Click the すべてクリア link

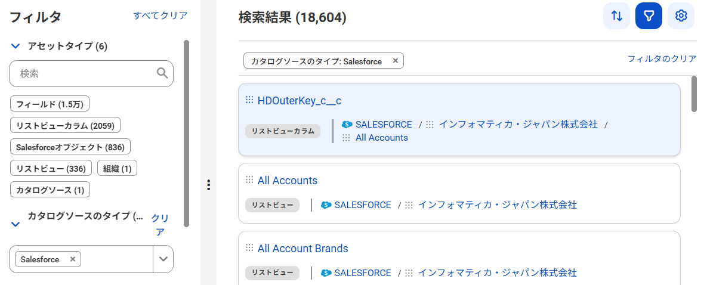(160, 16)
